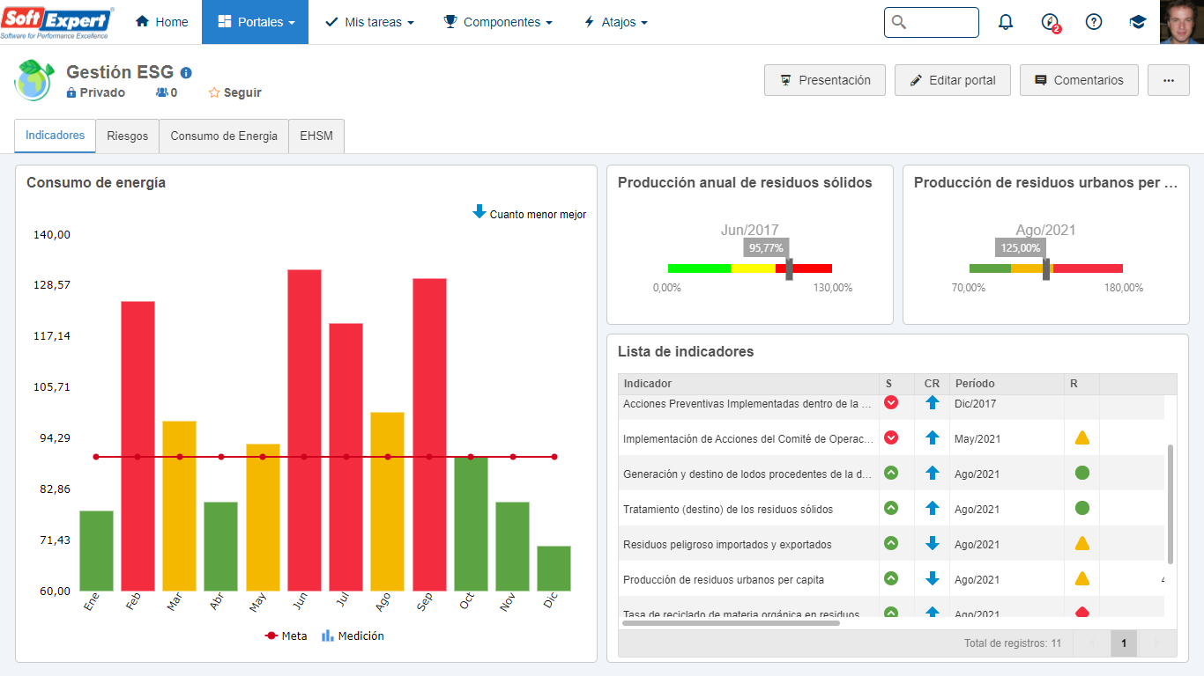
Task: Switch to the Riesgos tab
Action: (x=128, y=136)
